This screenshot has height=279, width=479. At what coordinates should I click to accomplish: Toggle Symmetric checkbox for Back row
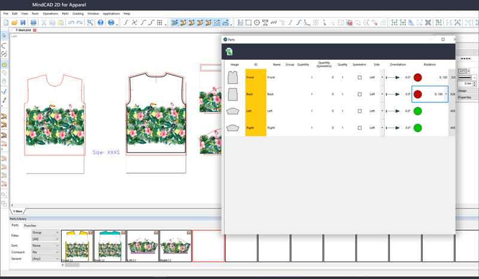[x=360, y=95]
